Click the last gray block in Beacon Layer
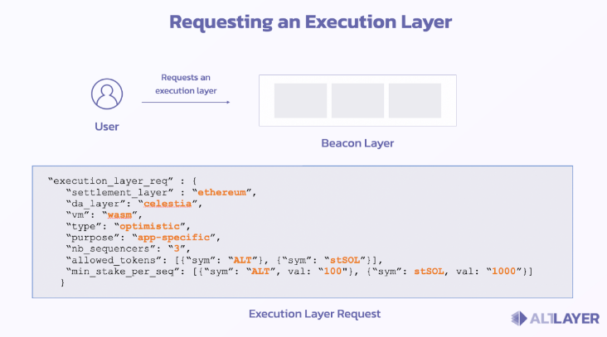 [415, 100]
